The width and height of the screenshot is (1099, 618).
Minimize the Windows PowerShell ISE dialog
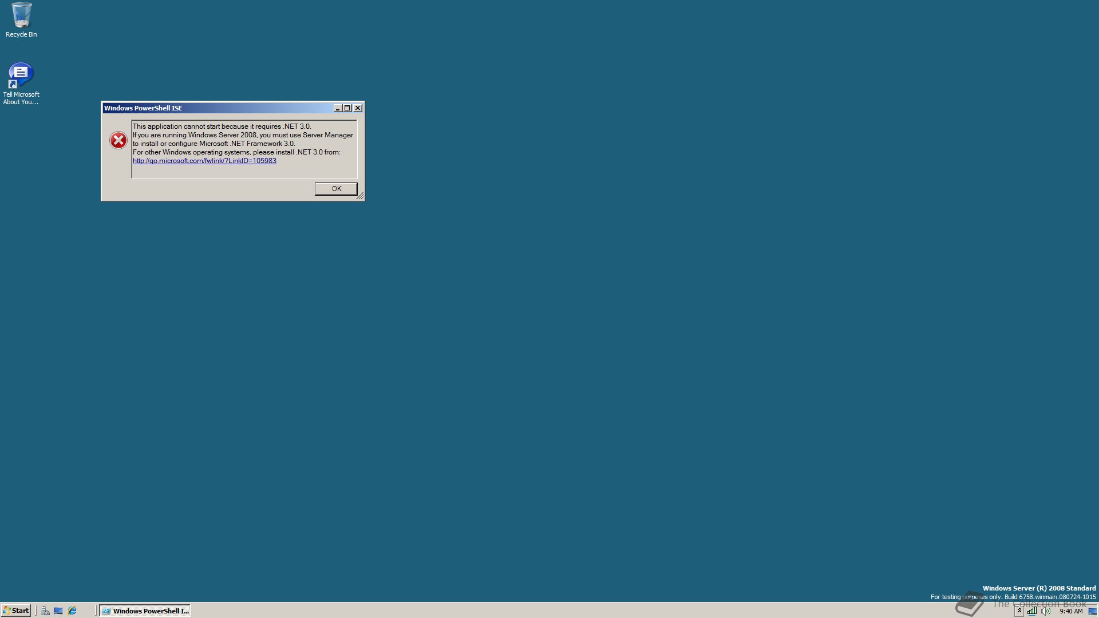point(338,108)
